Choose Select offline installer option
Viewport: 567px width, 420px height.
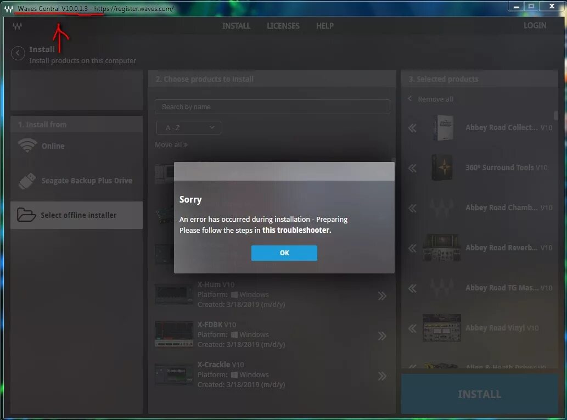coord(76,215)
